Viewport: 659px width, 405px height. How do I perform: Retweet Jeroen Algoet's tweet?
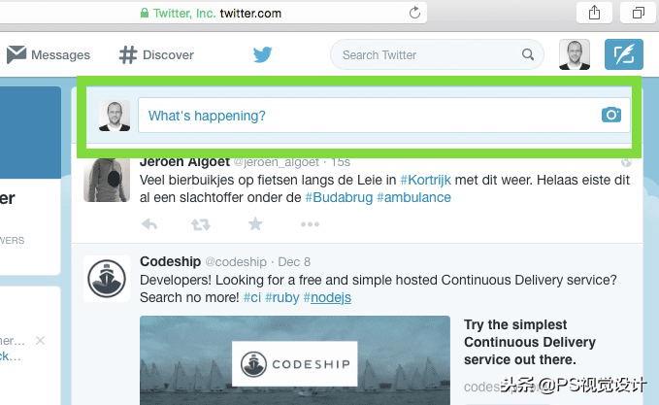pyautogui.click(x=201, y=224)
